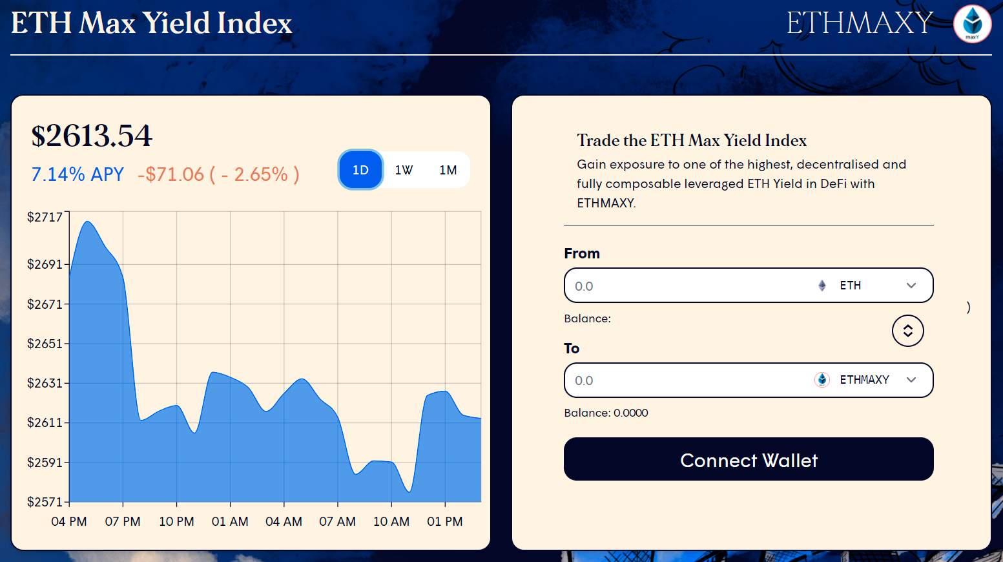Screen dimensions: 1003x562
Task: Click the ETH Max Yield Index page title
Action: click(x=152, y=23)
